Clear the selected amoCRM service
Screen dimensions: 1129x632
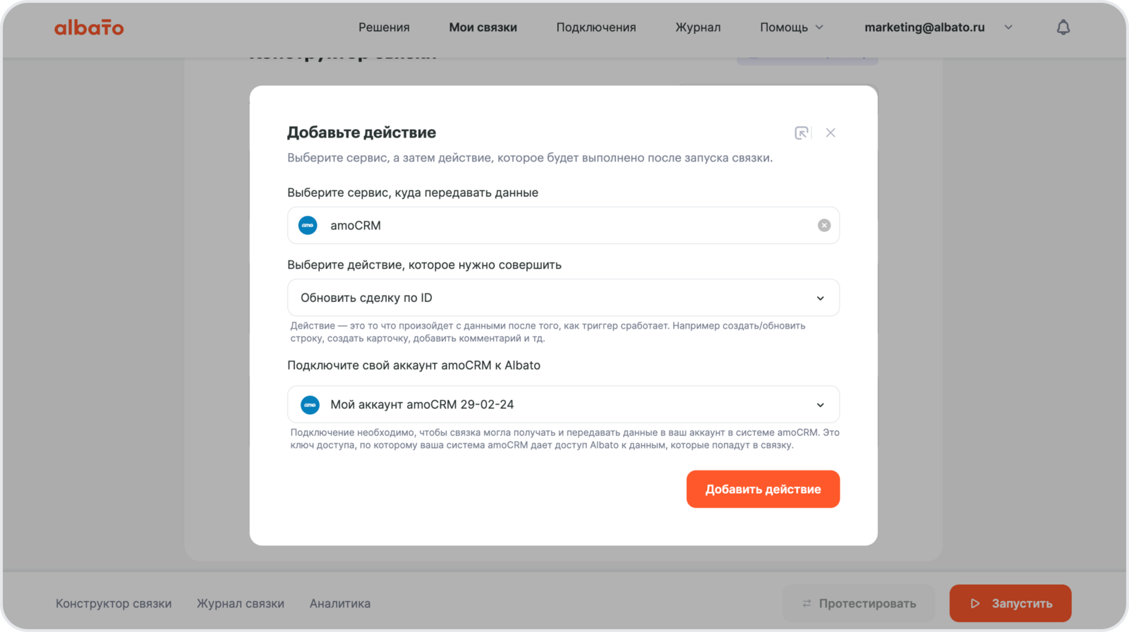tap(823, 226)
